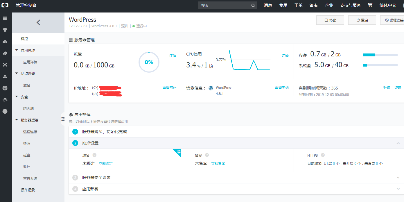The width and height of the screenshot is (404, 202).
Task: Click the 重置系统 link in 镜像信息
Action: point(282,87)
